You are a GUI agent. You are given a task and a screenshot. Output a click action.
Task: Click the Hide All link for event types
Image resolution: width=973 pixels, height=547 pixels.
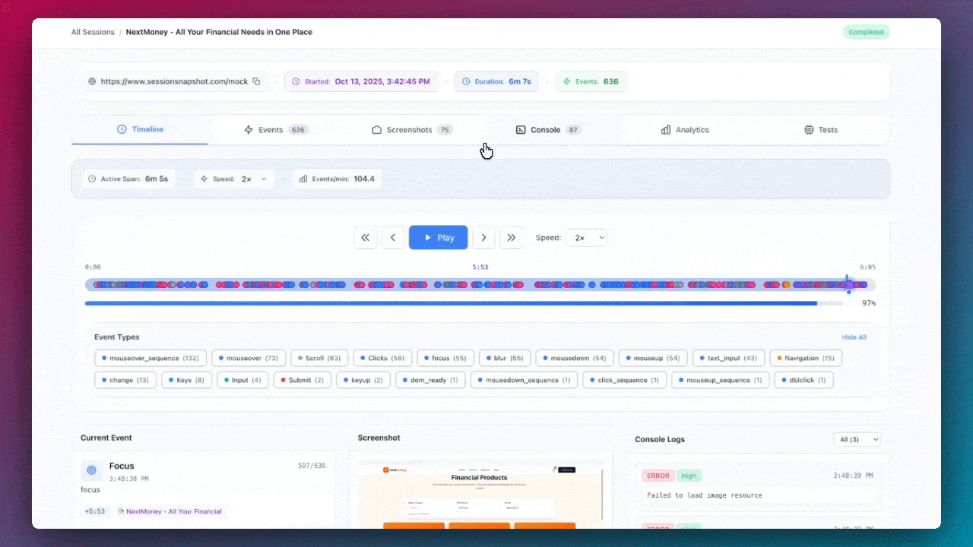point(854,337)
